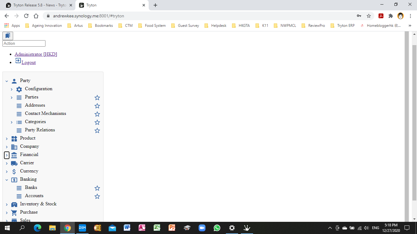Click the bookmark icon button above Action field
Screen dimensions: 417x234
(x=8, y=36)
